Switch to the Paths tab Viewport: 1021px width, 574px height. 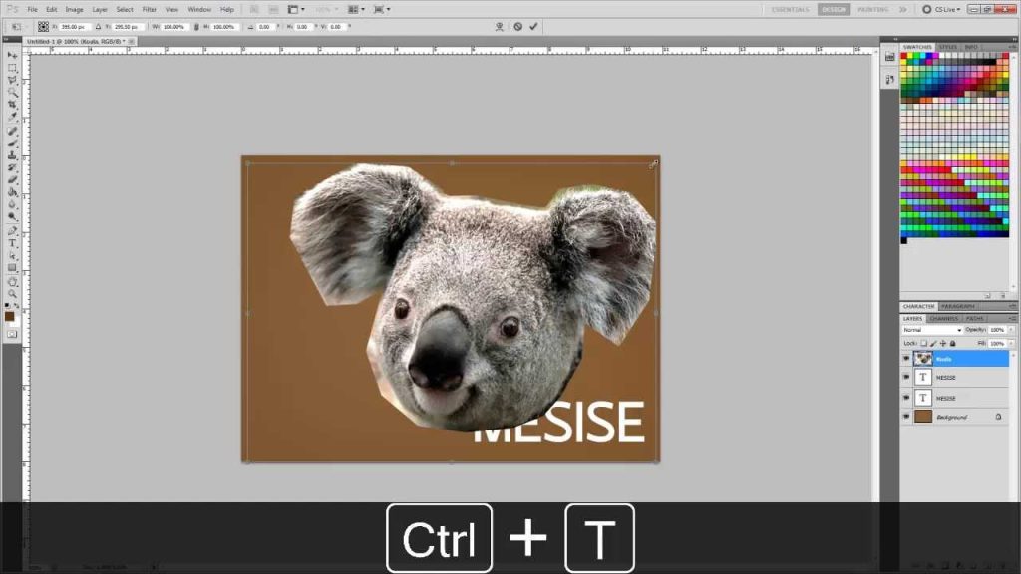click(975, 318)
